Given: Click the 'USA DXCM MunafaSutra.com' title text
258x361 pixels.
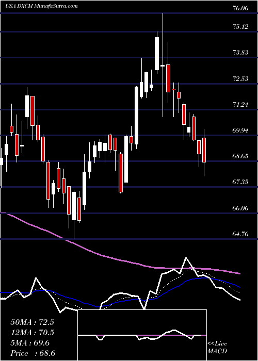Looking at the screenshot, I should pos(41,6).
